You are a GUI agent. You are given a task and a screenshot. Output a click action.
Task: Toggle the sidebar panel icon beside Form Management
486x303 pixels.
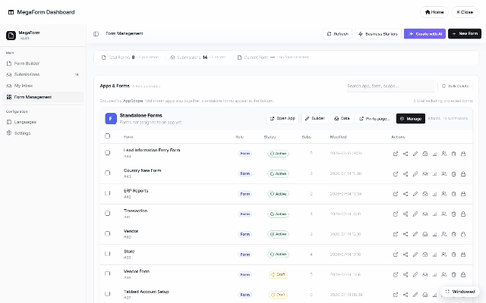(x=96, y=33)
